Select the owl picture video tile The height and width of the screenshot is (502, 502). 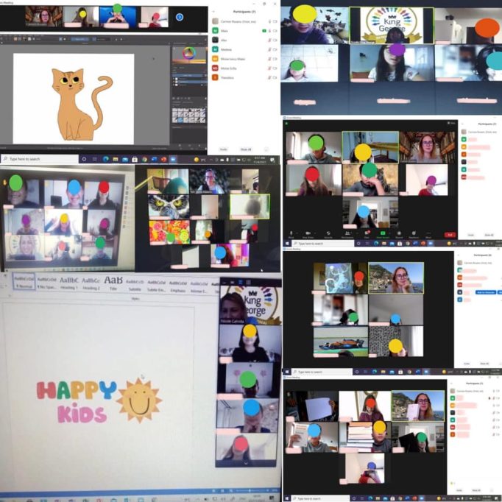coord(169,207)
